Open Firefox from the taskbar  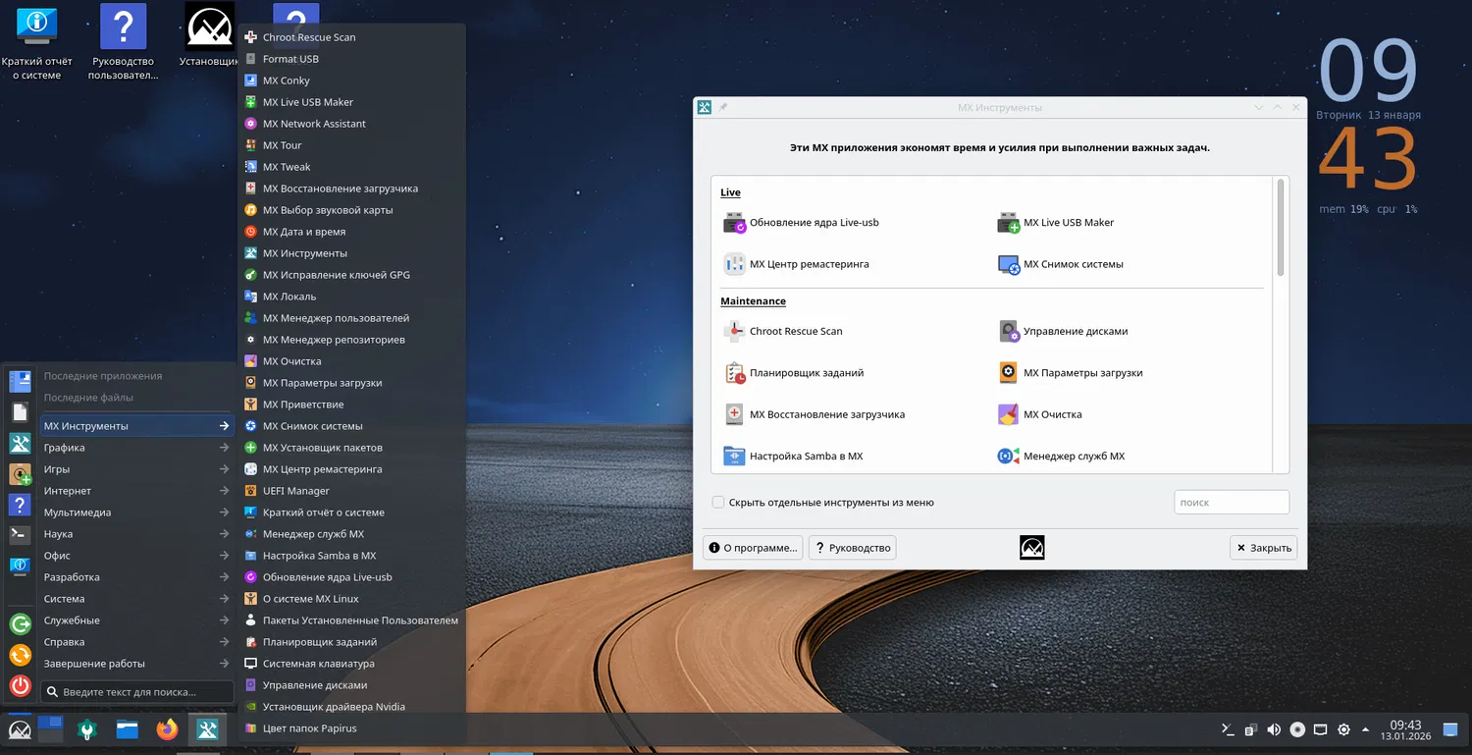tap(168, 729)
